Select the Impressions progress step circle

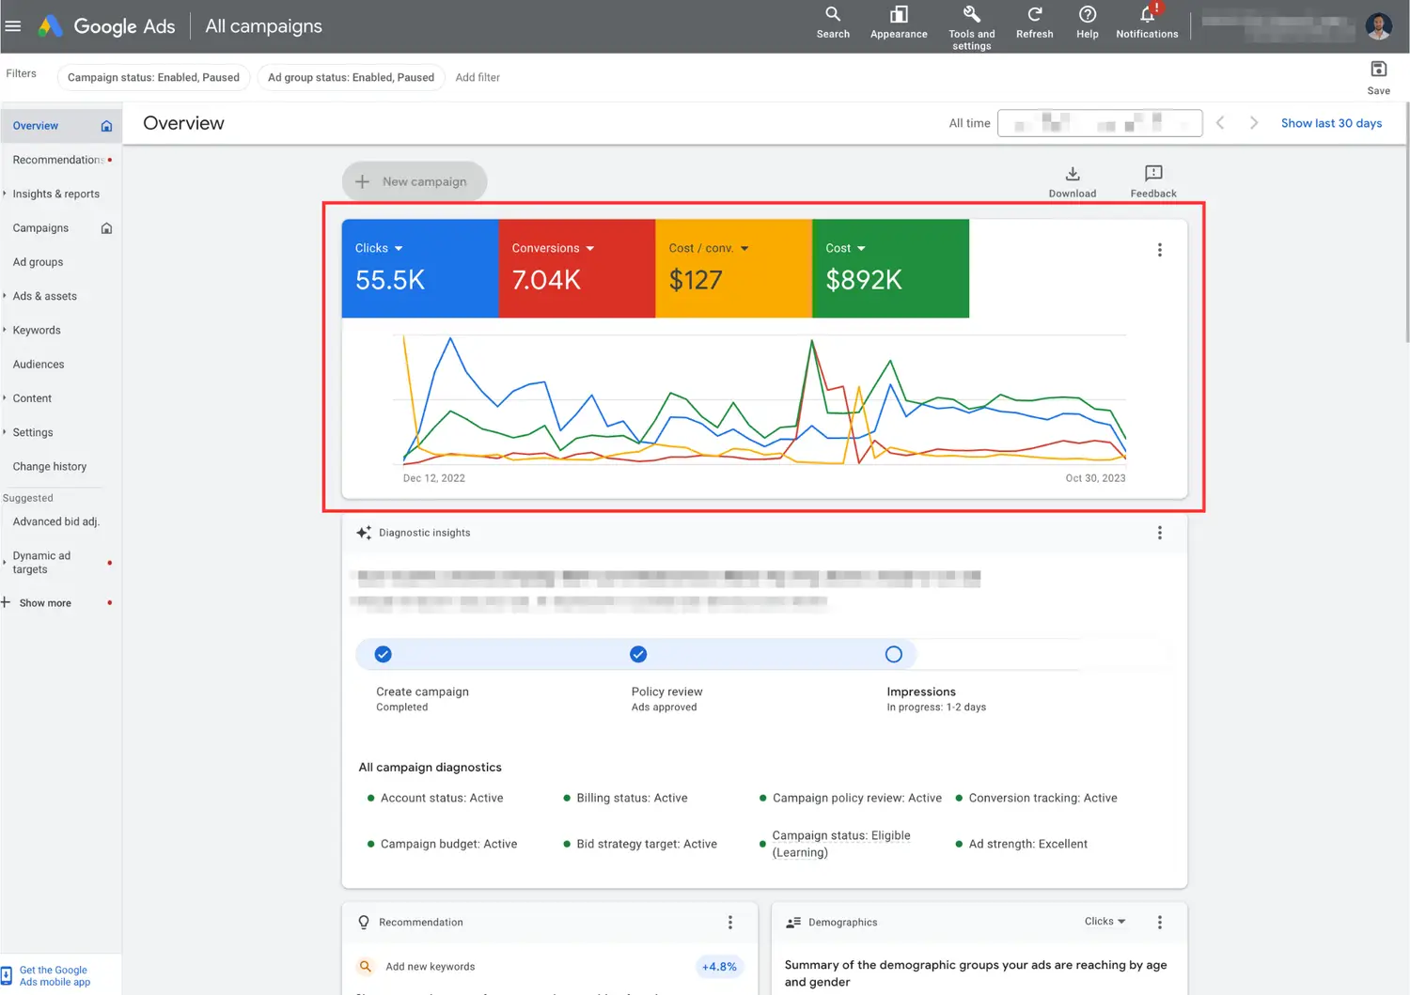coord(893,654)
